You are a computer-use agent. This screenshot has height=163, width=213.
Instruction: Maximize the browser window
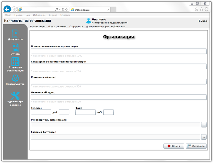pyautogui.click(x=197, y=4)
